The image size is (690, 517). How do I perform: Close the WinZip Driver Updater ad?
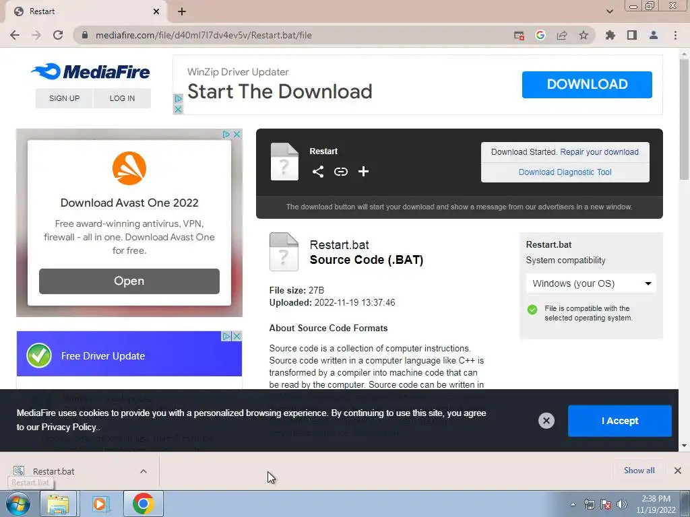(178, 109)
